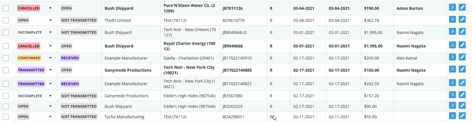
Task: Expand status arrow for order JB3567080
Action: click(x=50, y=96)
